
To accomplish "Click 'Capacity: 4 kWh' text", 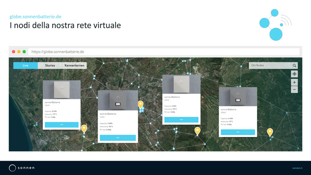I will [x=227, y=118].
